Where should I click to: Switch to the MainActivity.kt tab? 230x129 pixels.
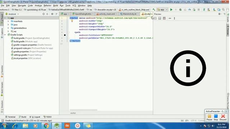[x=129, y=14]
